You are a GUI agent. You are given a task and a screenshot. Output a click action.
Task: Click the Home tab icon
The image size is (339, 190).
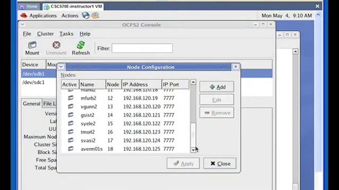[x=22, y=7]
